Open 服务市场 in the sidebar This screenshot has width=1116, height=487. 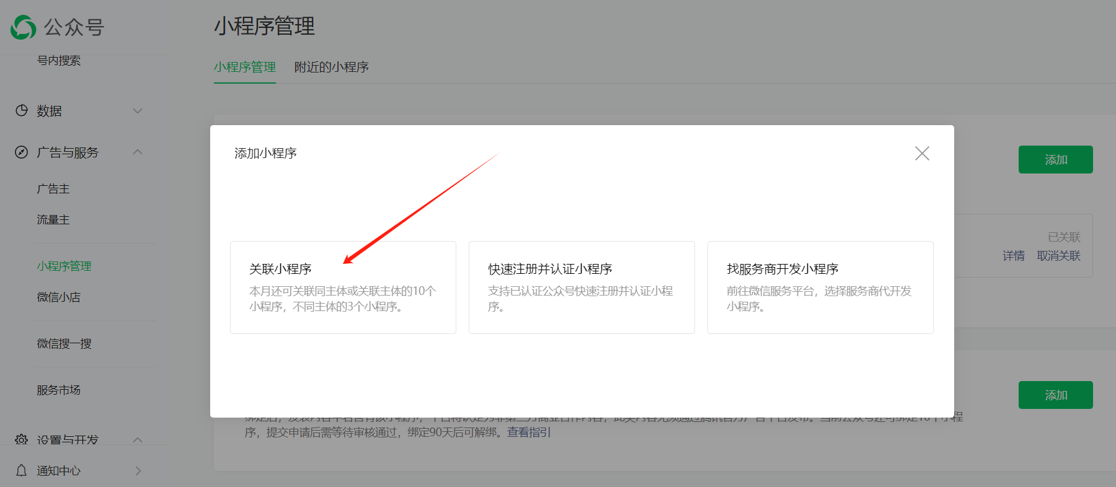[59, 390]
